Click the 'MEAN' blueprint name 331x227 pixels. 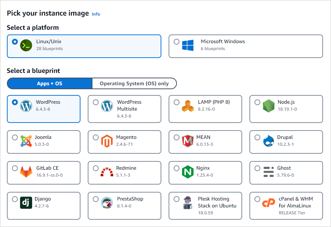pos(203,137)
